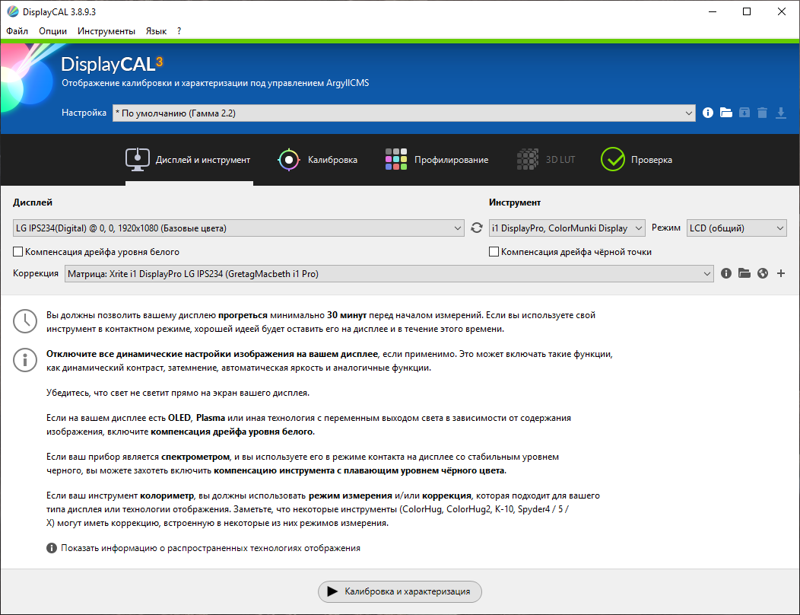Expand the Инструмент selection dropdown
Viewport: 800px width, 615px height.
pos(567,228)
